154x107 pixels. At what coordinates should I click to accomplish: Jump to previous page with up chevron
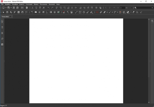point(114,8)
